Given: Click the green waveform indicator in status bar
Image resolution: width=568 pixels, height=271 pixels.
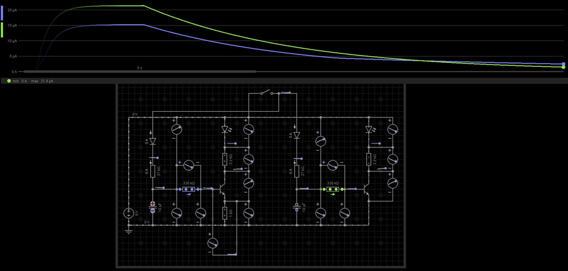Looking at the screenshot, I should click(9, 81).
